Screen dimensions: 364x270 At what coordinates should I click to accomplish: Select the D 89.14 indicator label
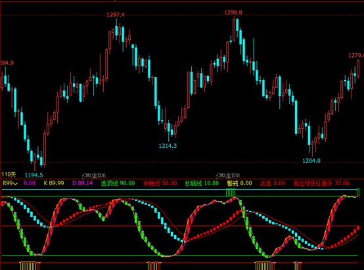click(82, 183)
